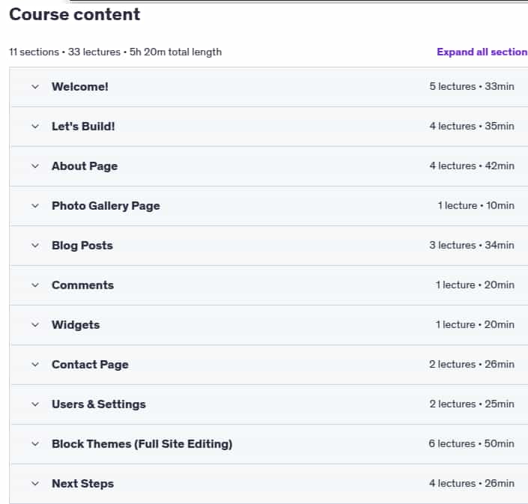Expand the Comments section chevron
528x504 pixels.
point(35,285)
